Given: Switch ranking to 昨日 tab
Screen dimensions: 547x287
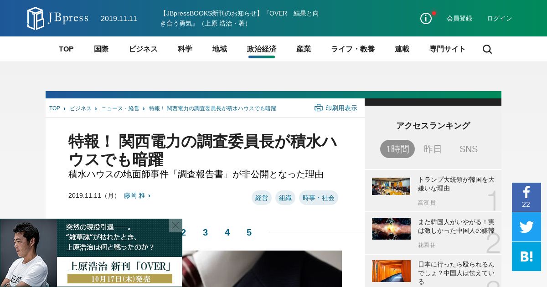Looking at the screenshot, I should point(433,149).
